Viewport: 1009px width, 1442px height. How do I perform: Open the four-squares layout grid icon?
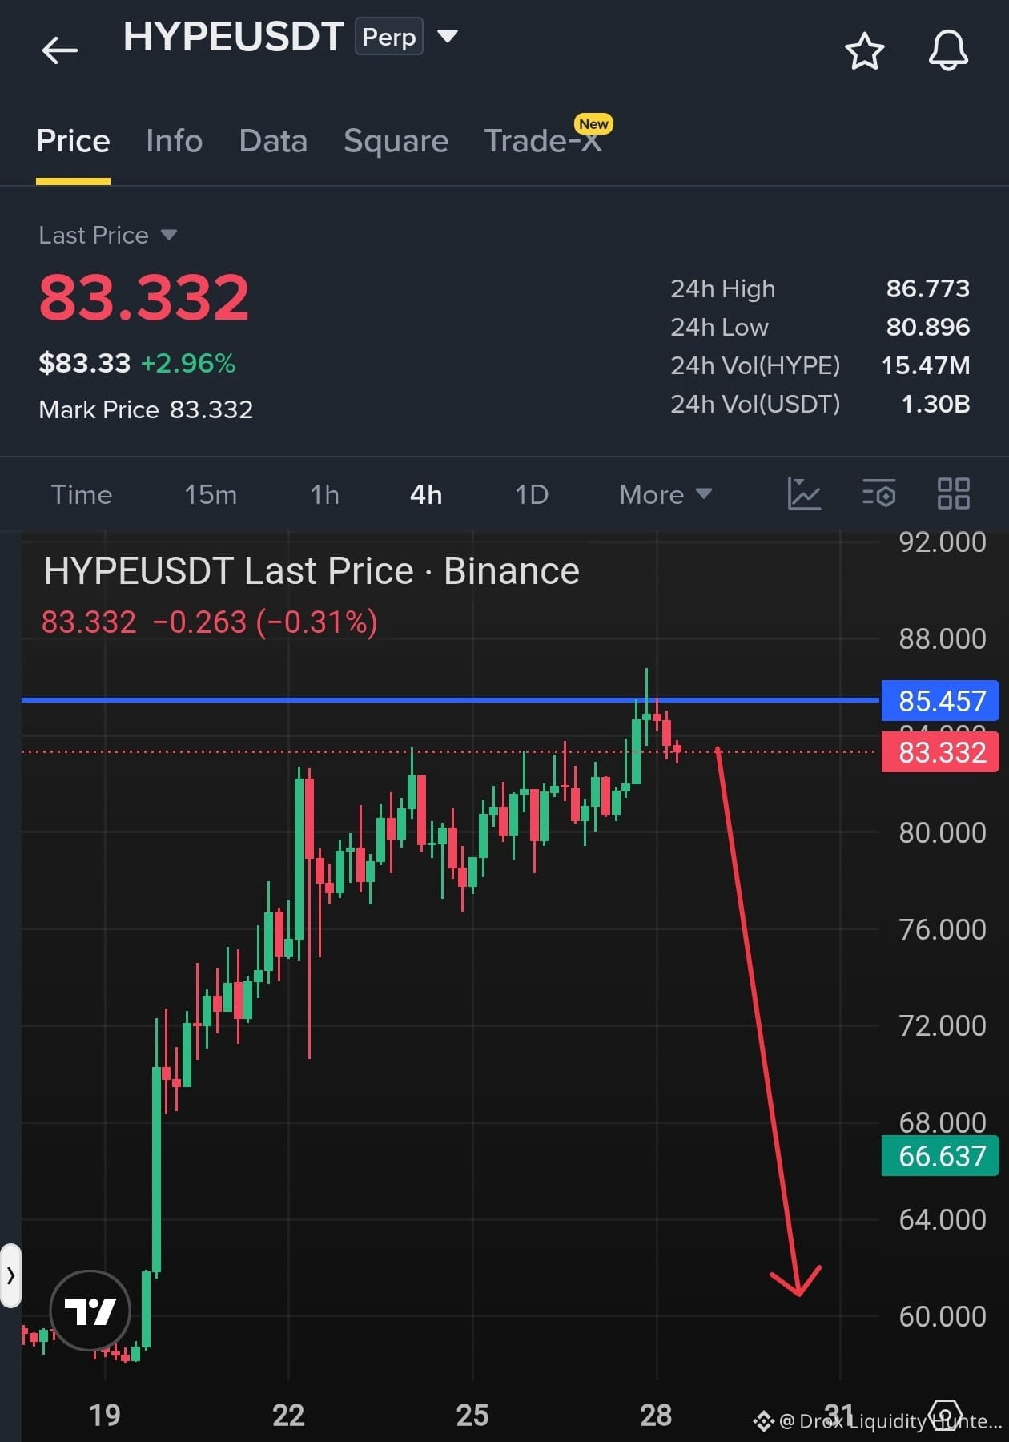953,493
